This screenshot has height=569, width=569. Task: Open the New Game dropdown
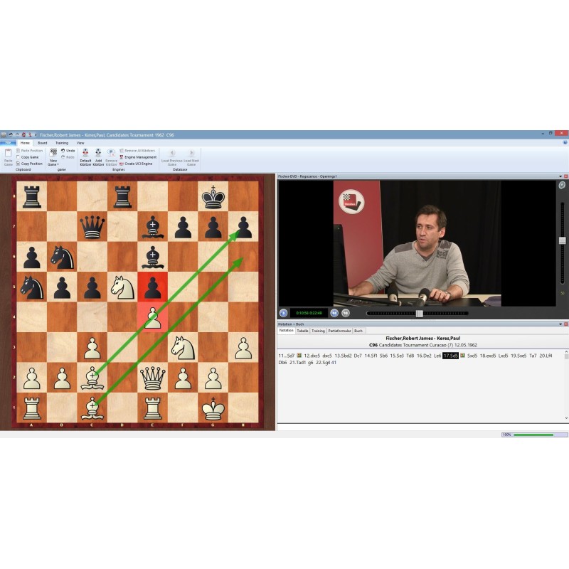coord(53,164)
